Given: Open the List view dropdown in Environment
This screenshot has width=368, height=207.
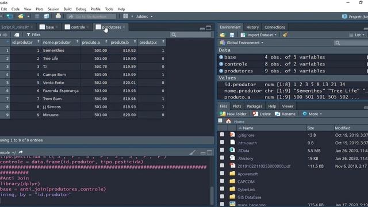Looking at the screenshot, I should point(357,35).
